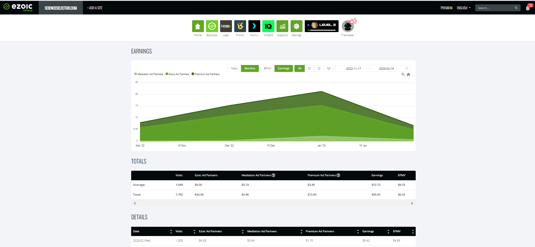Click average visits value 1,948
Viewport: 535px width, 247px height.
[179, 185]
